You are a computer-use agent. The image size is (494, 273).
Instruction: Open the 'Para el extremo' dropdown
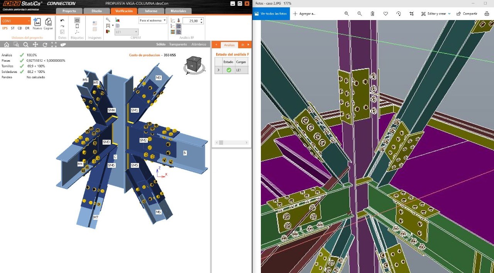coord(153,20)
